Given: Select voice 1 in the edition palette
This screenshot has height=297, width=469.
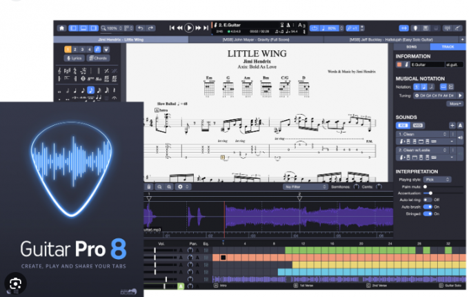Looking at the screenshot, I should click(68, 49).
